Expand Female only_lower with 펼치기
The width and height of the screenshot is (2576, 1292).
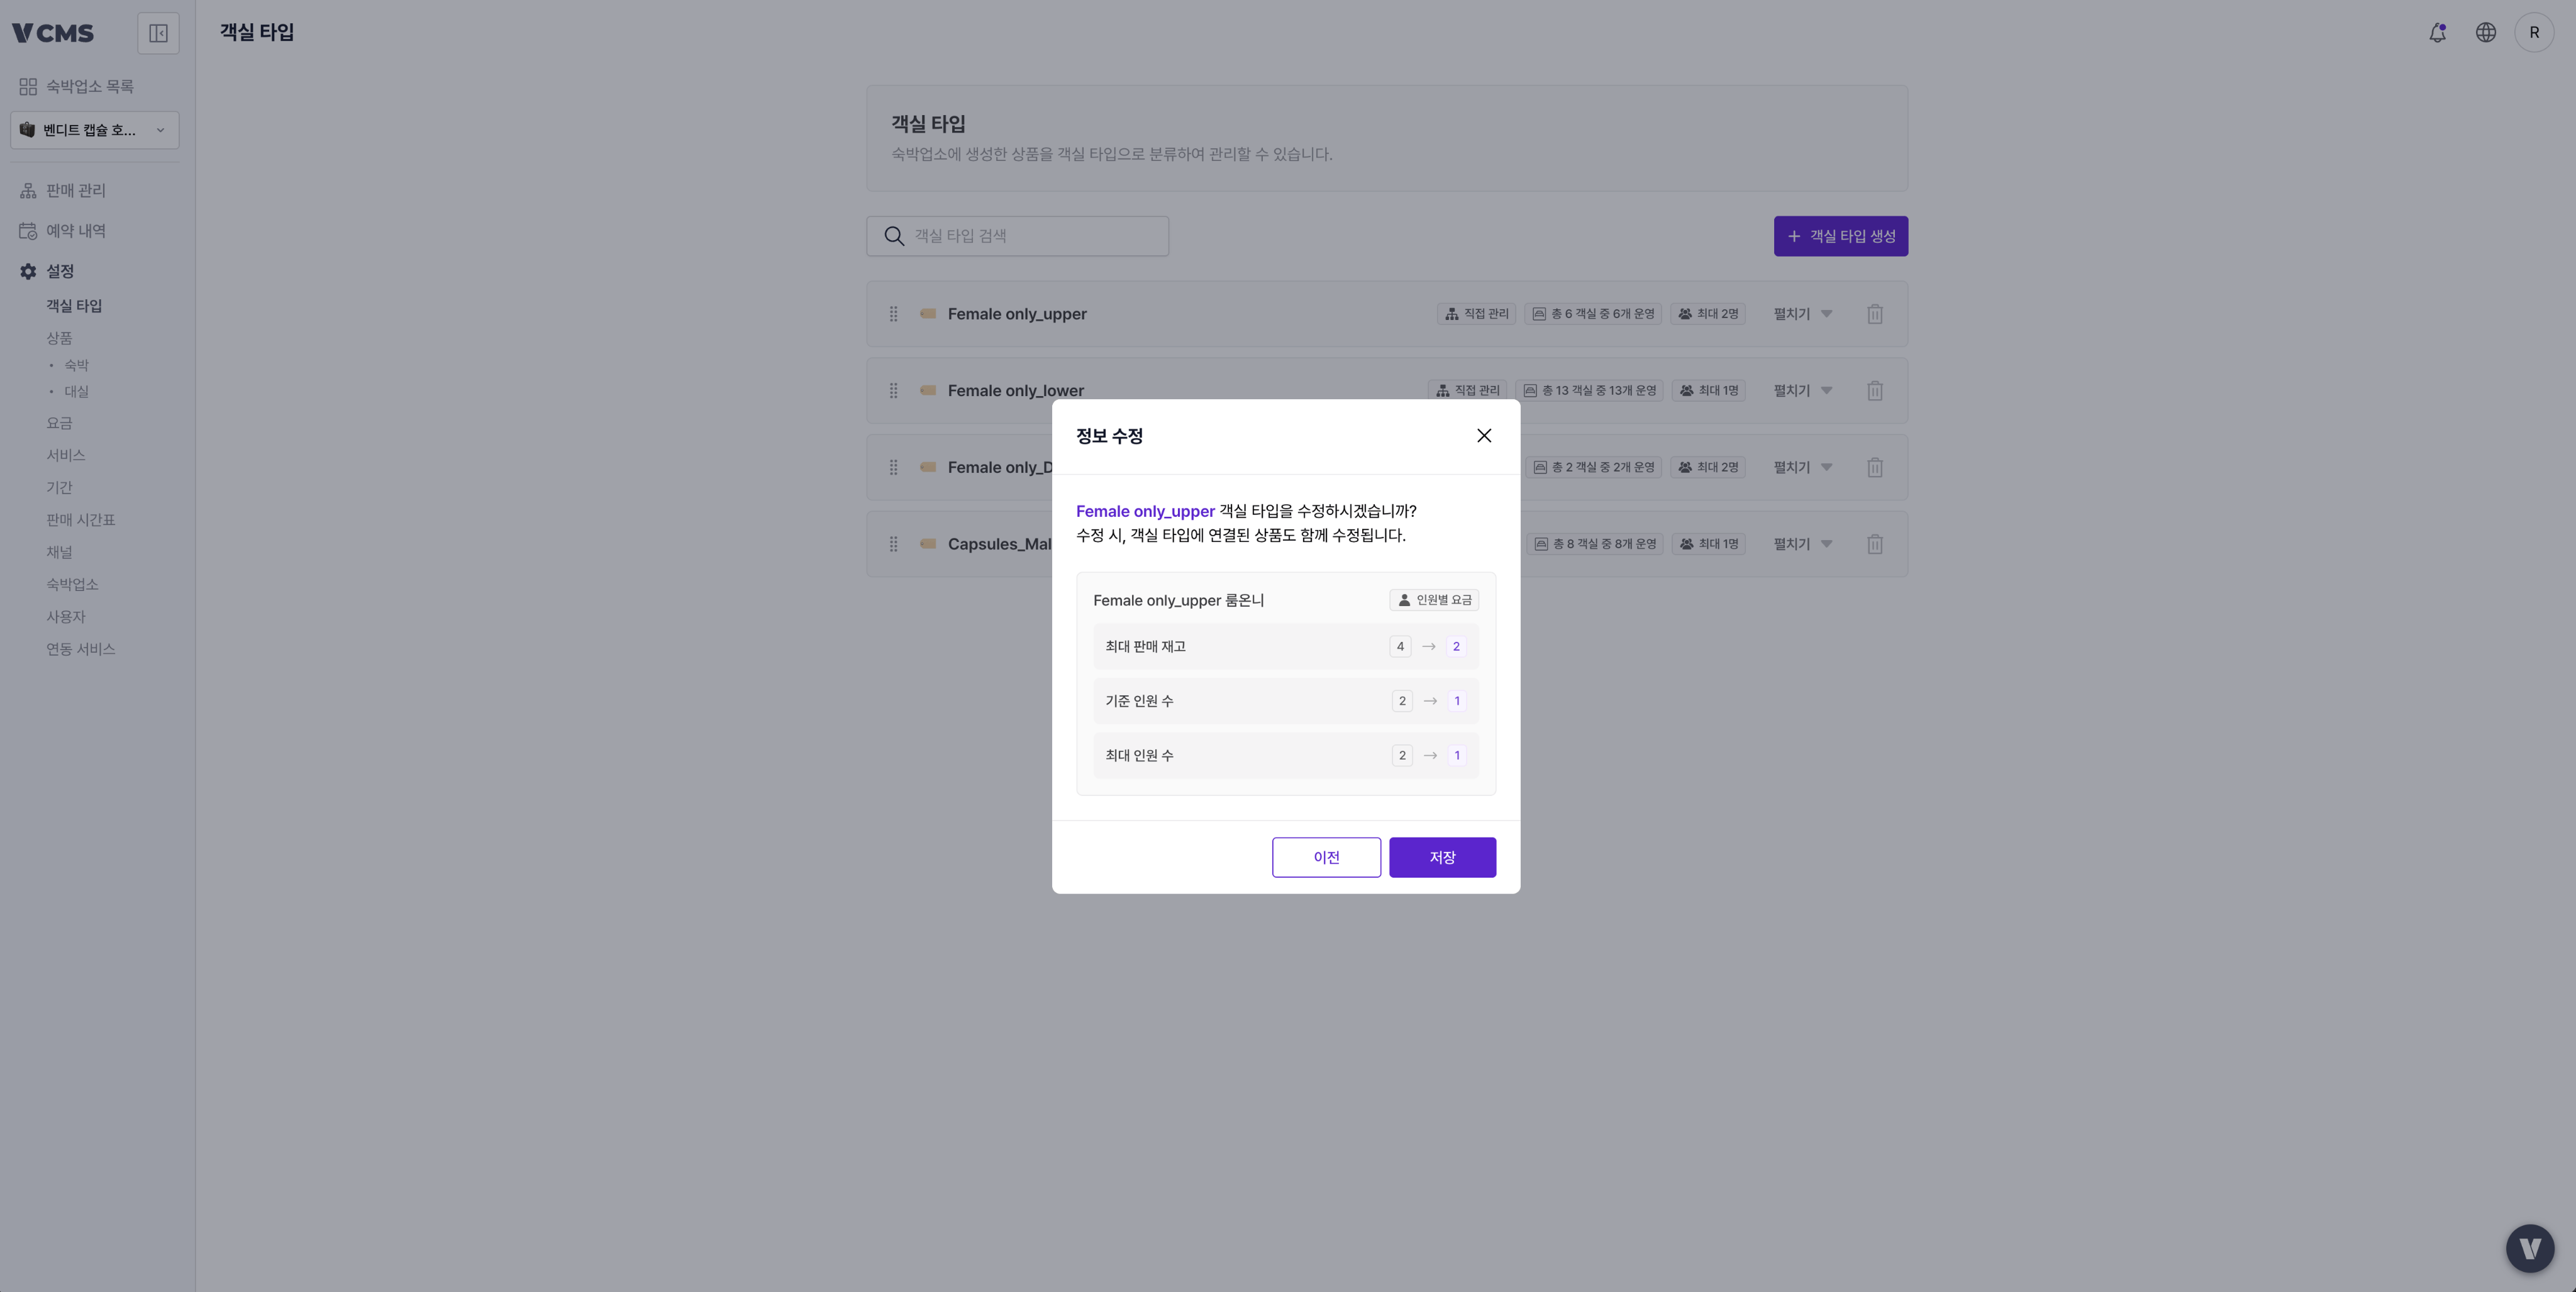click(x=1803, y=391)
